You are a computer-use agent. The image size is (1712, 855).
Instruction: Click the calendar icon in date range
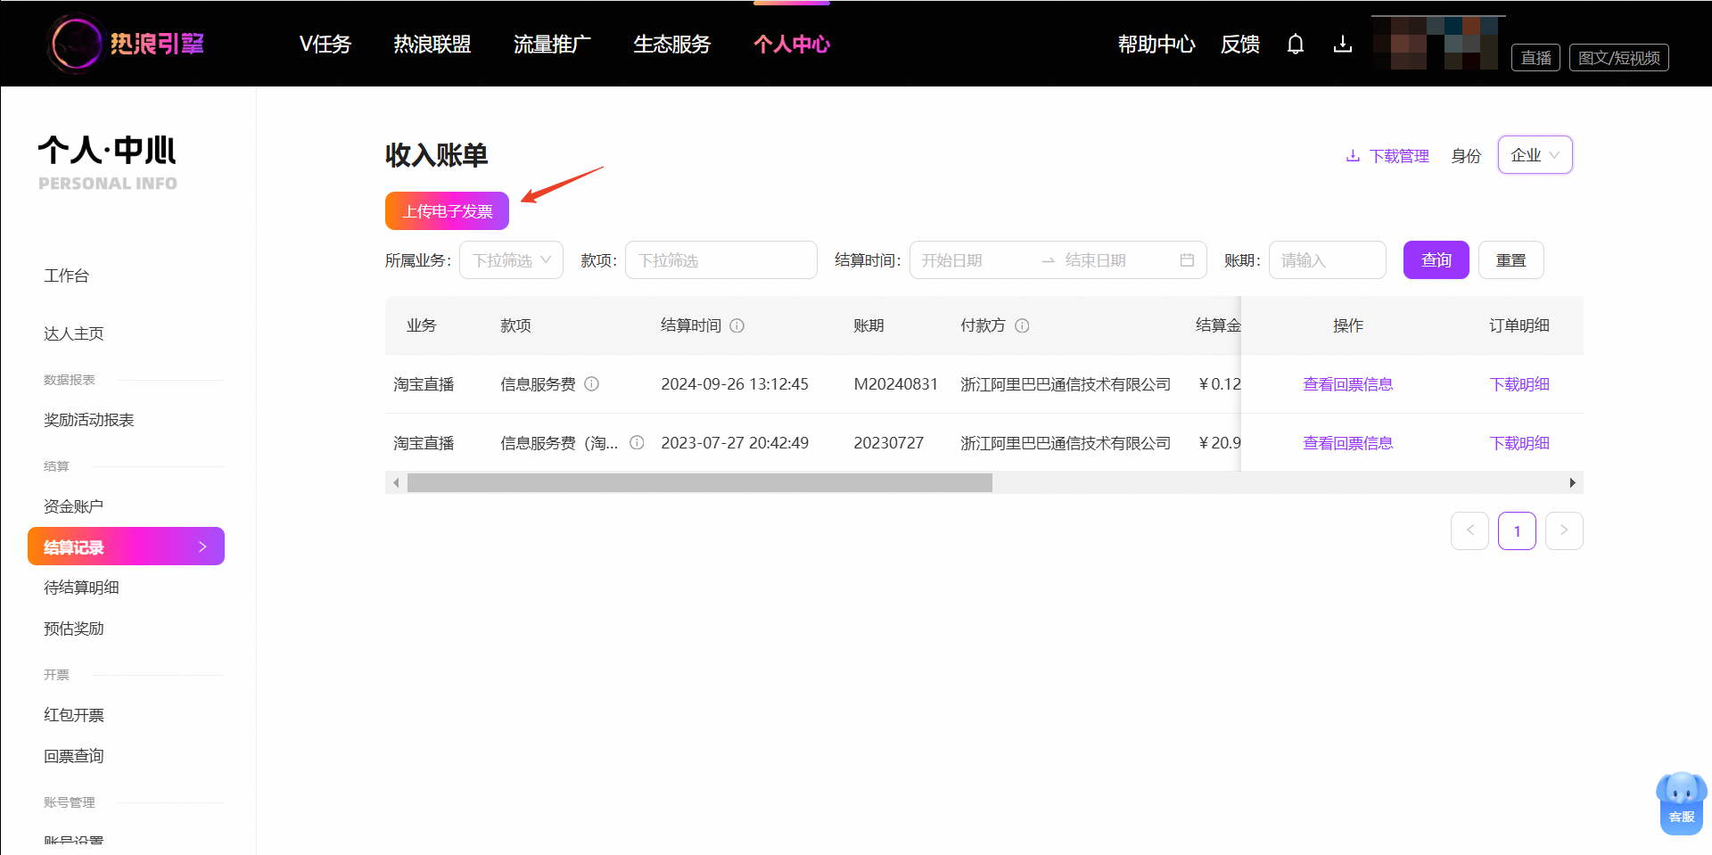tap(1187, 260)
